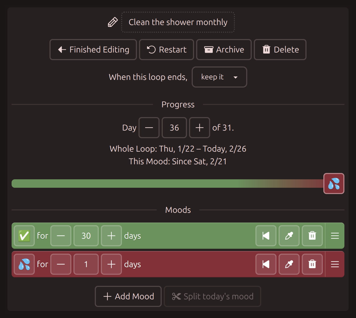Increase green mood duration above 30 days
The width and height of the screenshot is (356, 318).
coord(111,236)
